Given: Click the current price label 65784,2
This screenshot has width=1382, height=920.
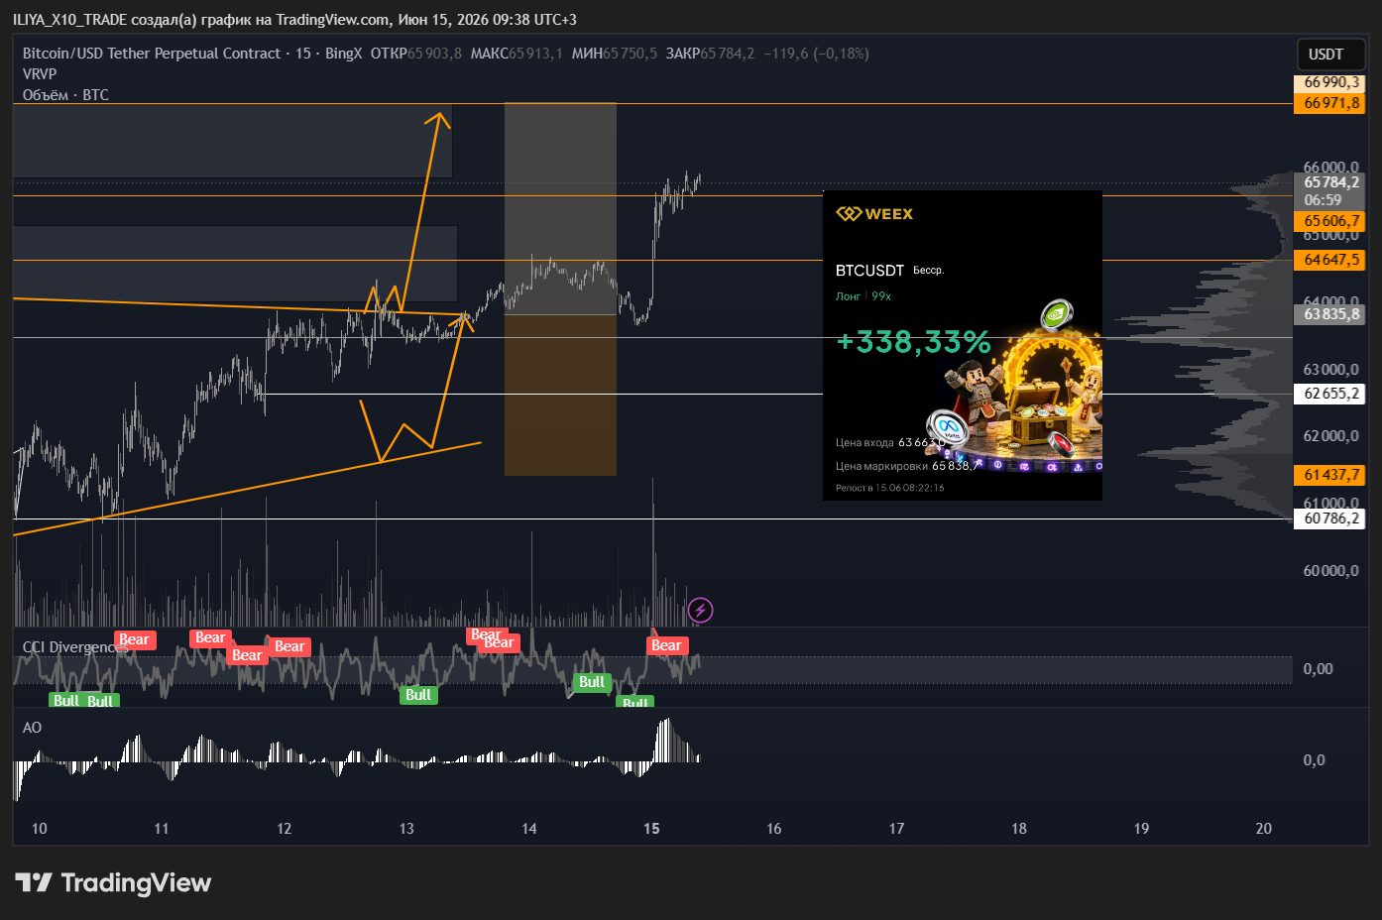Looking at the screenshot, I should (1329, 182).
